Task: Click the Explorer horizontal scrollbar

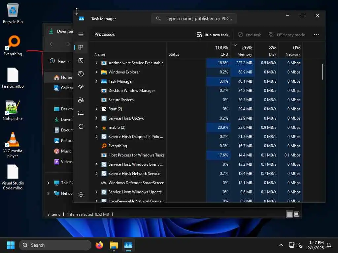Action: [x=198, y=208]
